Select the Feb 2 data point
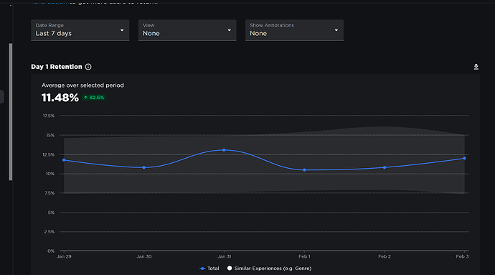This screenshot has width=495, height=275. click(x=385, y=167)
